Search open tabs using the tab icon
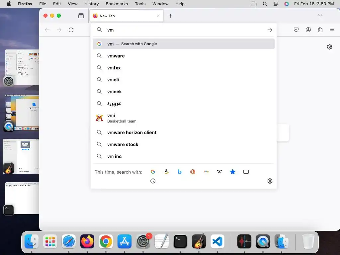Image resolution: width=340 pixels, height=255 pixels. tap(246, 172)
